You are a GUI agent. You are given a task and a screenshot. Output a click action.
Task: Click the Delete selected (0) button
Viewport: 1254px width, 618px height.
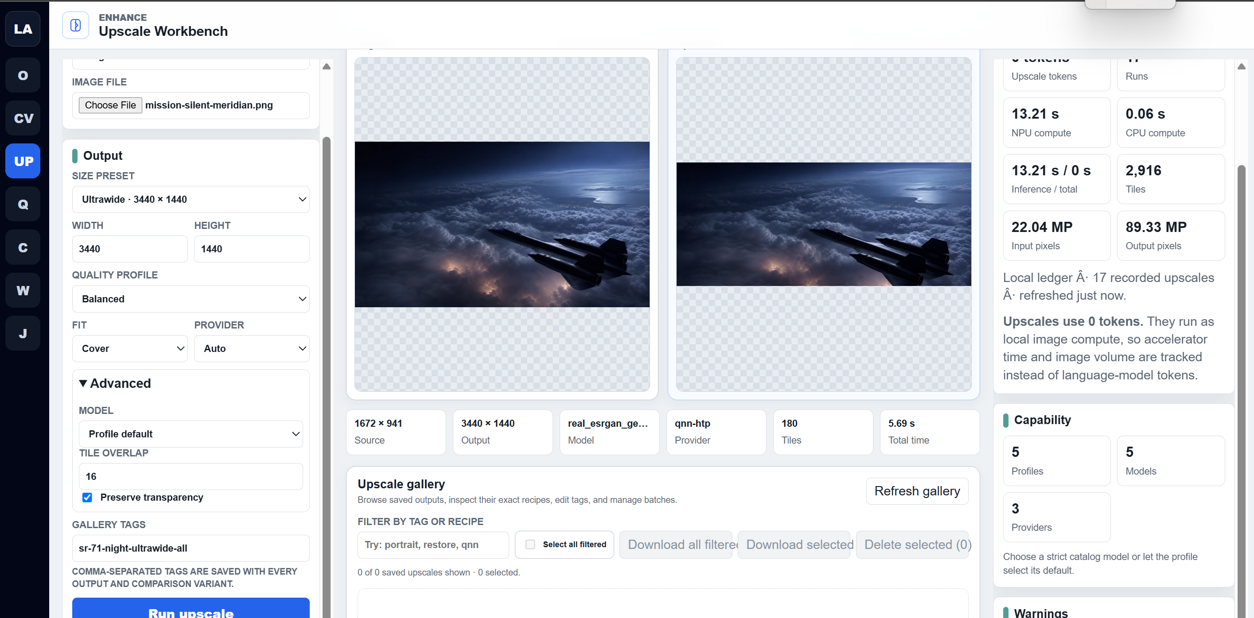[x=912, y=545]
